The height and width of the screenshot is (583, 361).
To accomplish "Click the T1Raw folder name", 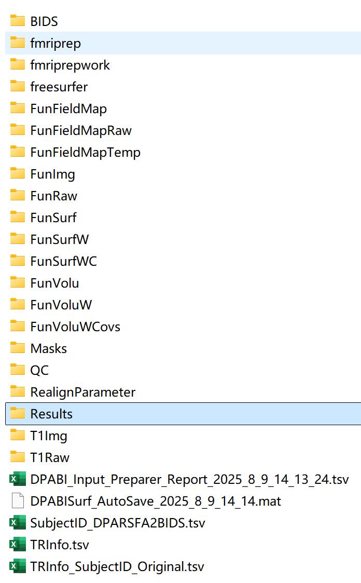I will (50, 457).
